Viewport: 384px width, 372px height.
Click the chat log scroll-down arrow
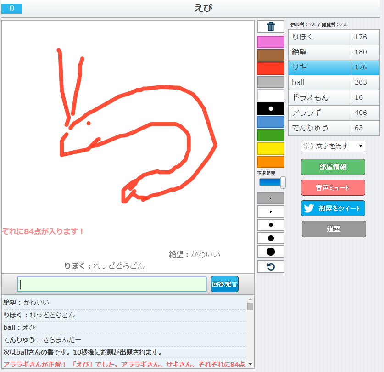[250, 364]
